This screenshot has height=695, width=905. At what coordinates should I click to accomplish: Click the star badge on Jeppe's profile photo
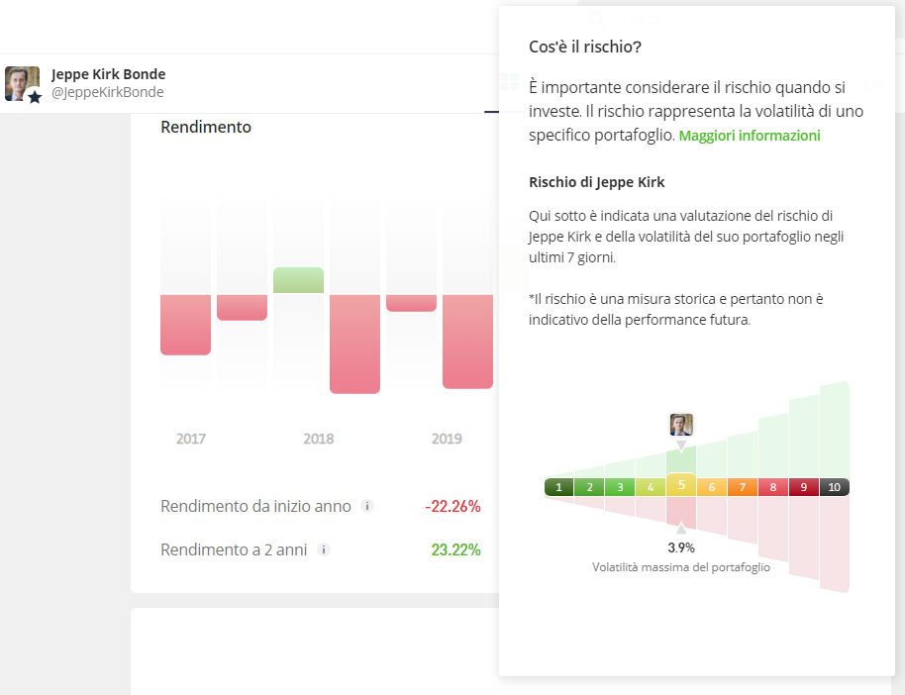coord(34,95)
